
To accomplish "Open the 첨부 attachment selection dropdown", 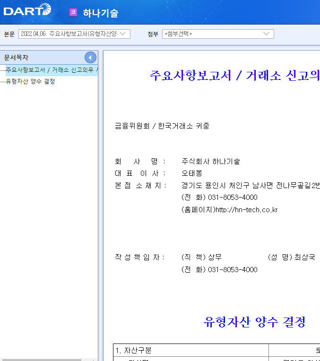I will pyautogui.click(x=218, y=34).
